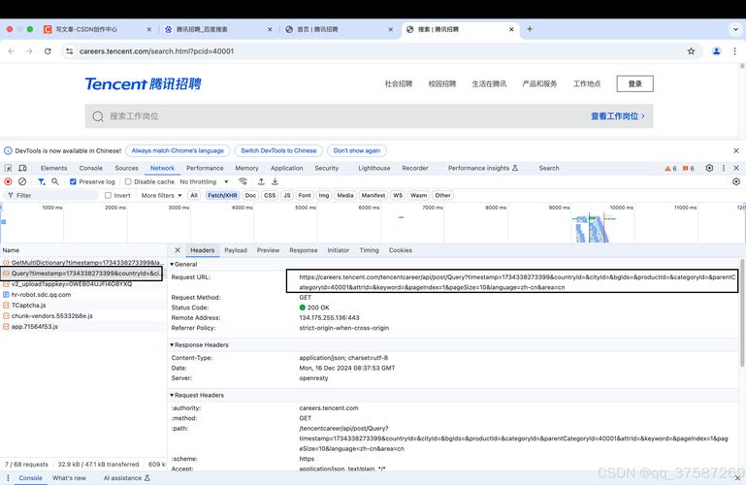Check the Invert filter checkbox

(x=108, y=195)
